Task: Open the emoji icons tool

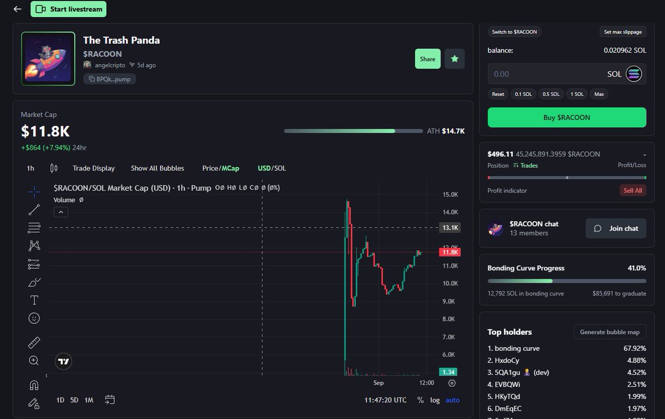Action: 34,318
